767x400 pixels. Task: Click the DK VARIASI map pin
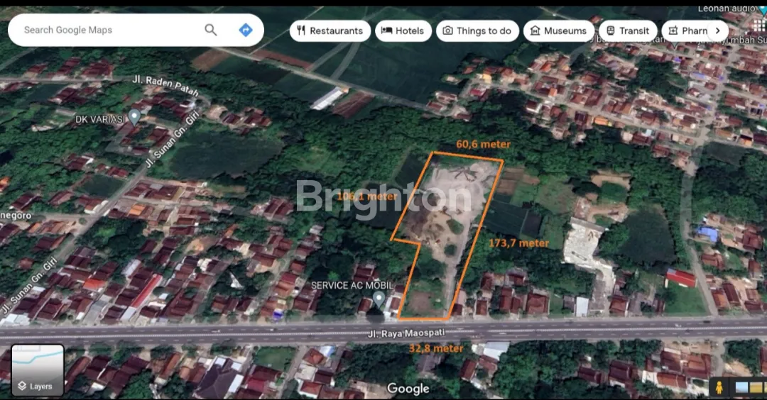click(134, 117)
